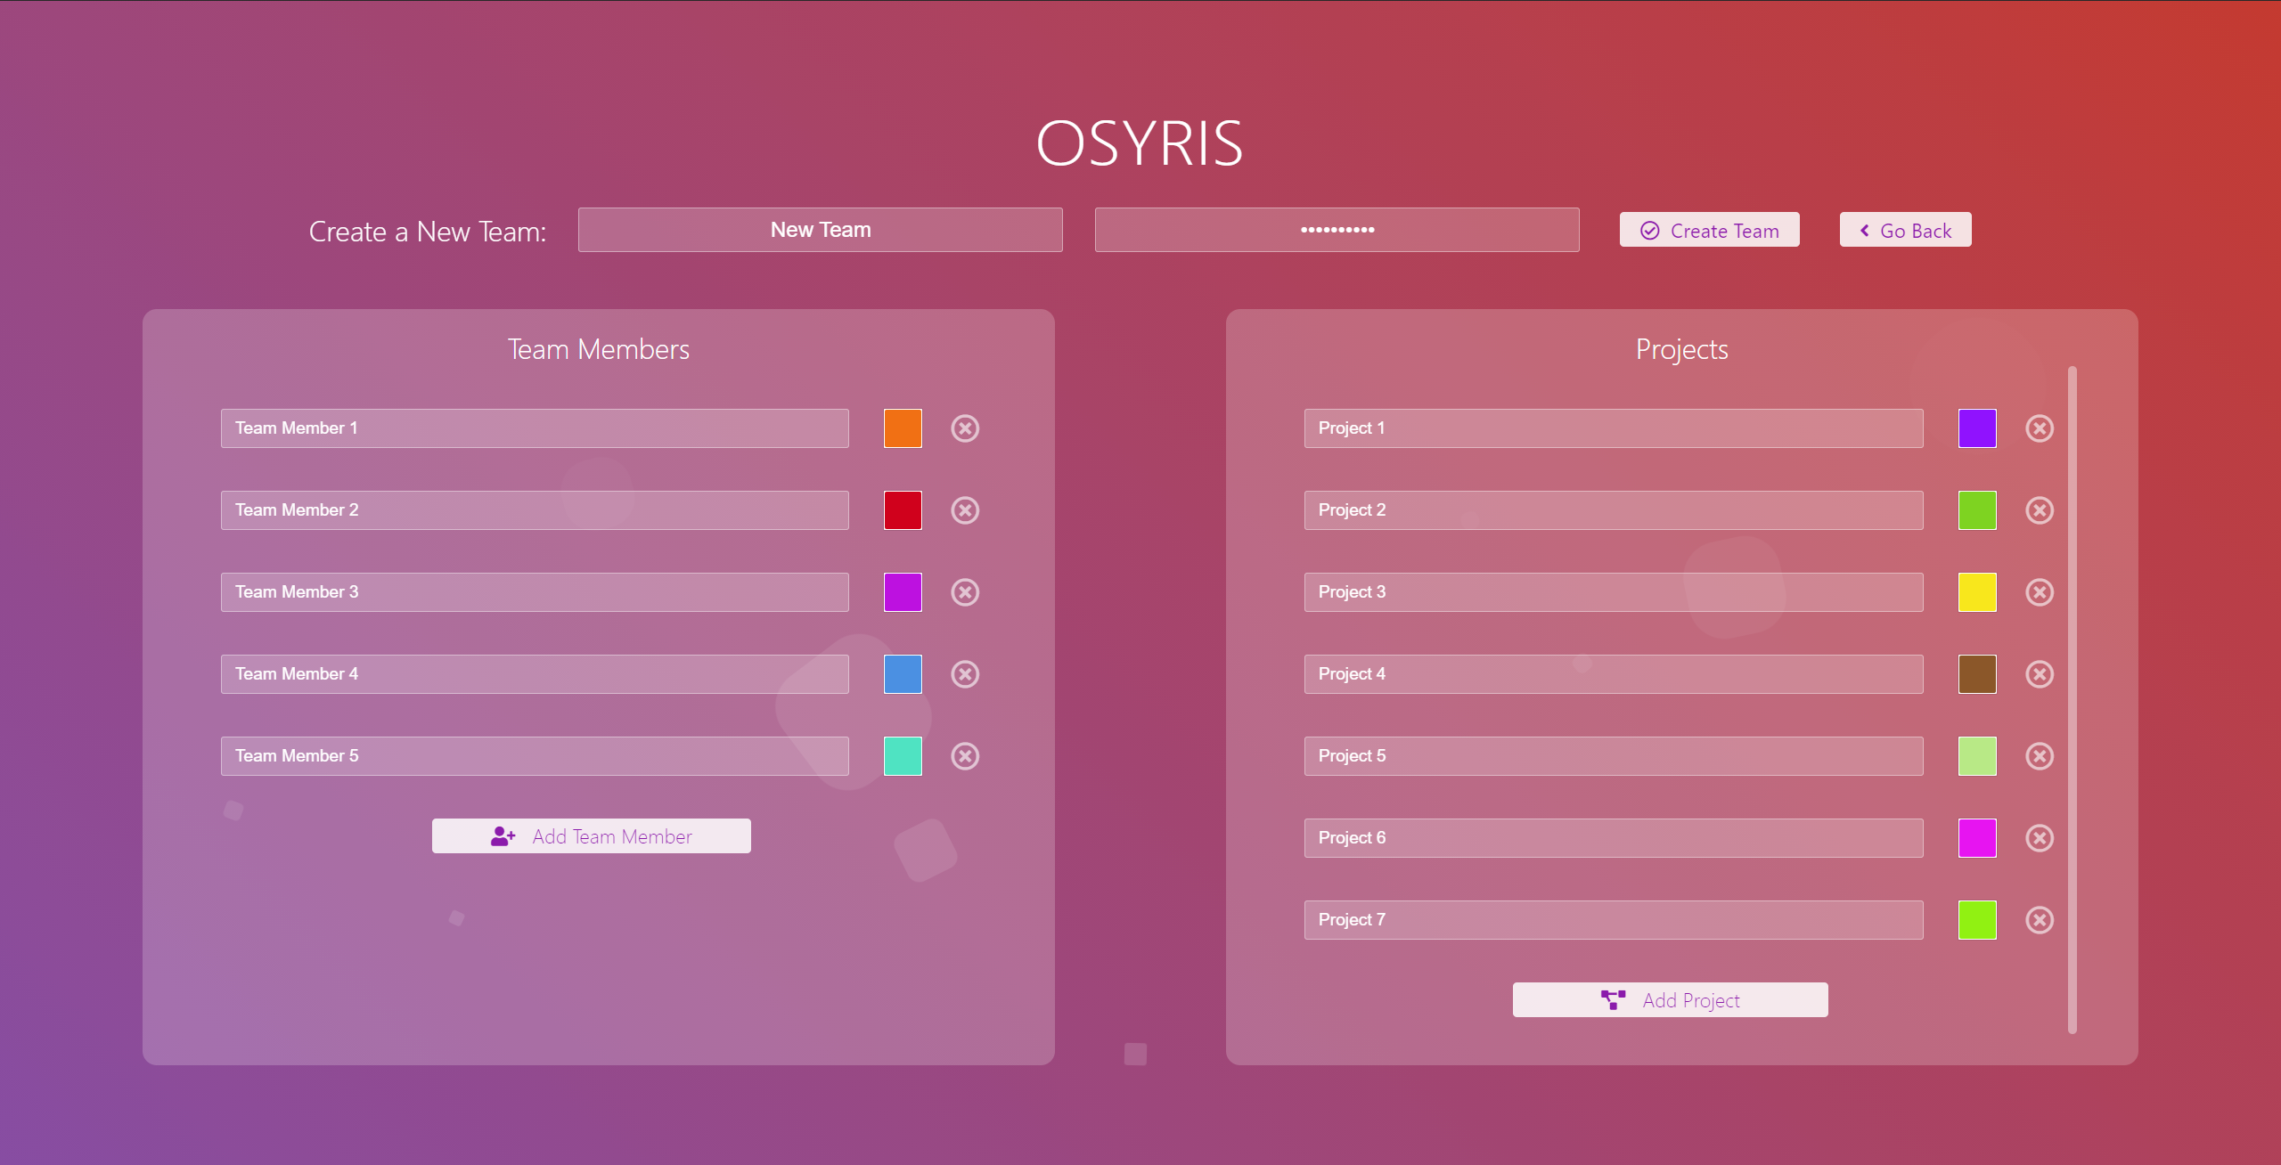Screen dimensions: 2281x1165
Task: Click the project icon inside Add Project button
Action: [1615, 998]
